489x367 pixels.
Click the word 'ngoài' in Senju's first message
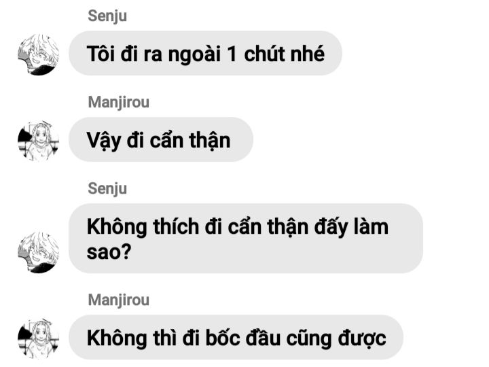pyautogui.click(x=194, y=54)
